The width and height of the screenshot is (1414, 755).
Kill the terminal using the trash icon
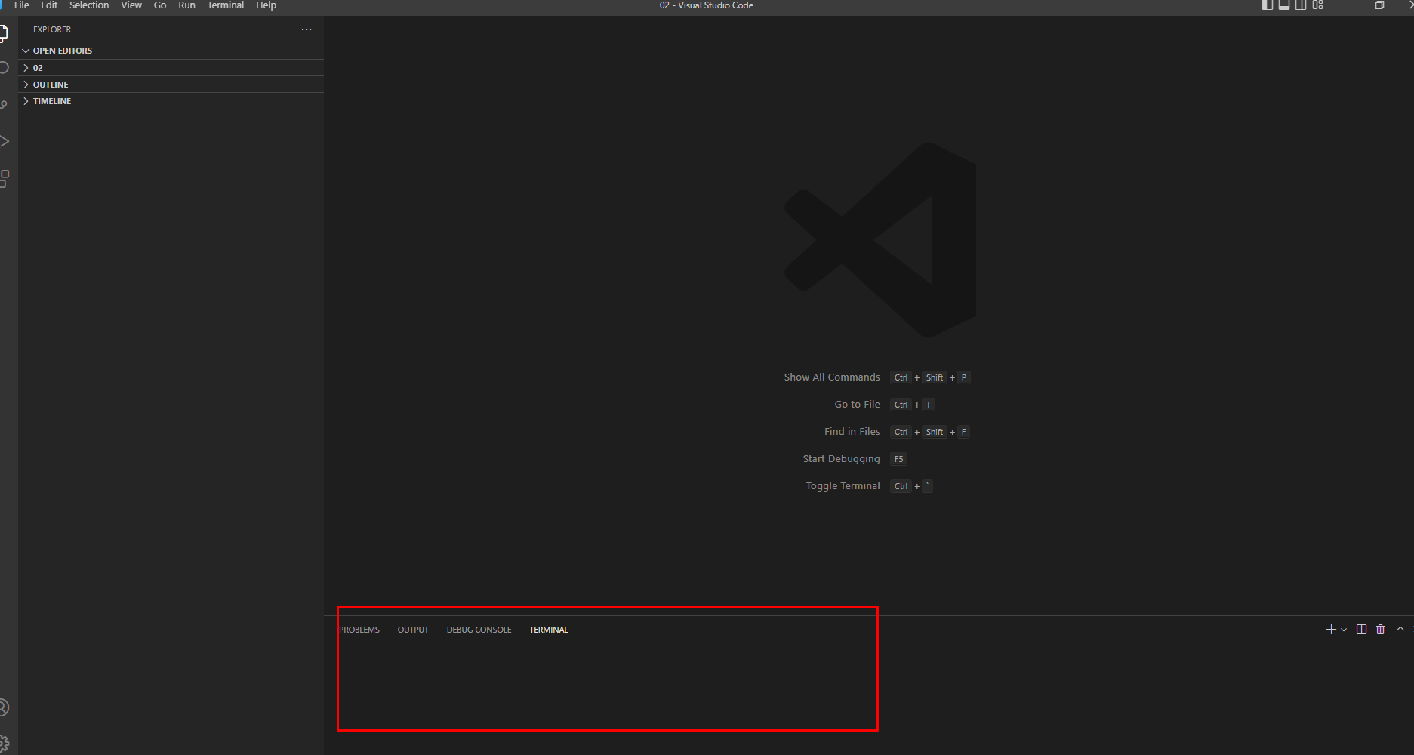click(x=1381, y=629)
